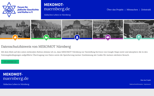Screen dimensions: 154x96
Task: Click header text Jüdisches Leben in Nürnberg
Action: click(x=57, y=15)
